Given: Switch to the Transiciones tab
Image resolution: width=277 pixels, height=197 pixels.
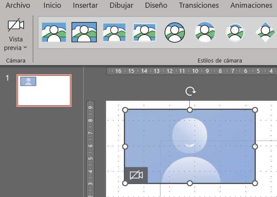Looking at the screenshot, I should pyautogui.click(x=199, y=5).
